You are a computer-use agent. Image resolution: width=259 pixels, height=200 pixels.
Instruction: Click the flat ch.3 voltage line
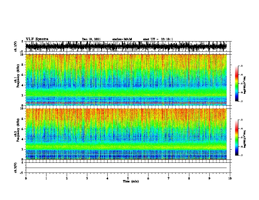[x=126, y=168]
